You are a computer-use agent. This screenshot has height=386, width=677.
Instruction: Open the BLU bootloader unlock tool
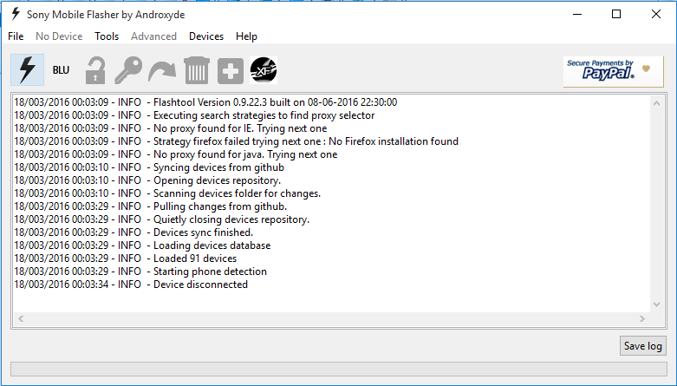(61, 70)
